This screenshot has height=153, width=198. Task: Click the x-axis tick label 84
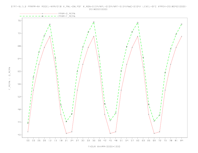click(181, 140)
